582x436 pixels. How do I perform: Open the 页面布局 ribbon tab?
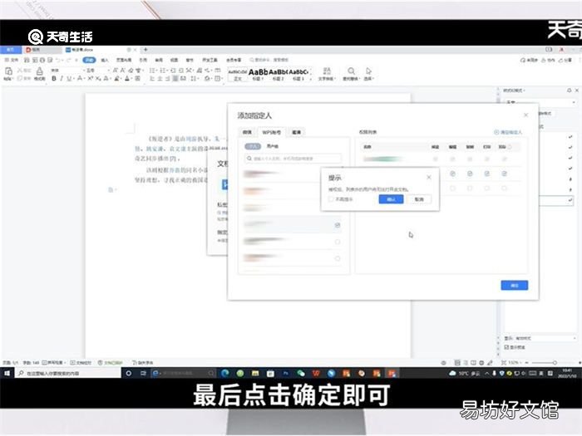(x=124, y=60)
